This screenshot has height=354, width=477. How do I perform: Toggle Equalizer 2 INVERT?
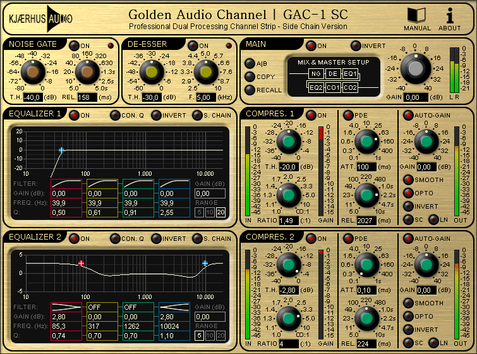(156, 239)
